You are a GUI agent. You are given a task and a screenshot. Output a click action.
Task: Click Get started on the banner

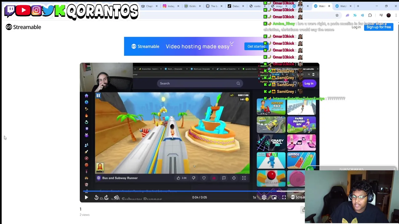click(x=256, y=46)
